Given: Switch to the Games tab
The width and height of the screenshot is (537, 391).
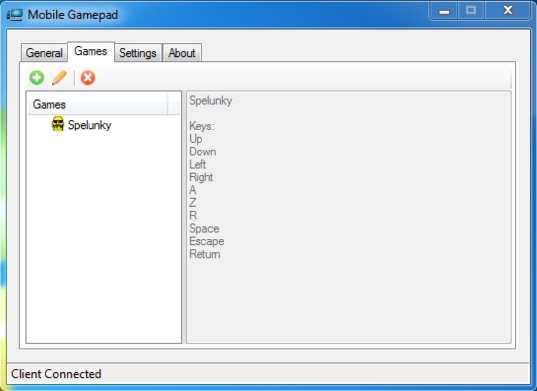Looking at the screenshot, I should pyautogui.click(x=90, y=51).
